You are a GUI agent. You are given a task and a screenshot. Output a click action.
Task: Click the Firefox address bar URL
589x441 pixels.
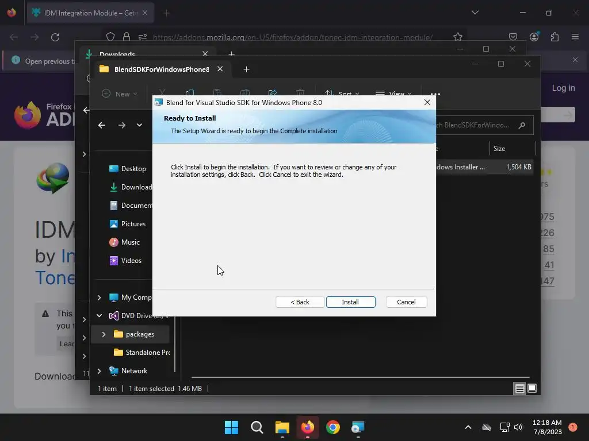tap(293, 37)
